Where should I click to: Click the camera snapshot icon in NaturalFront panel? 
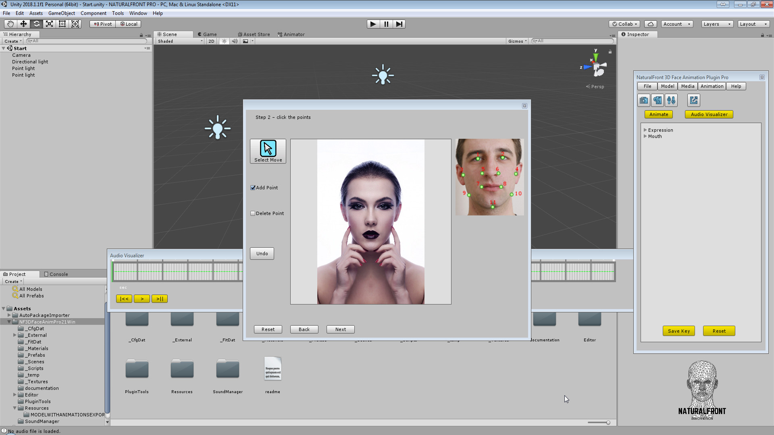tap(643, 100)
